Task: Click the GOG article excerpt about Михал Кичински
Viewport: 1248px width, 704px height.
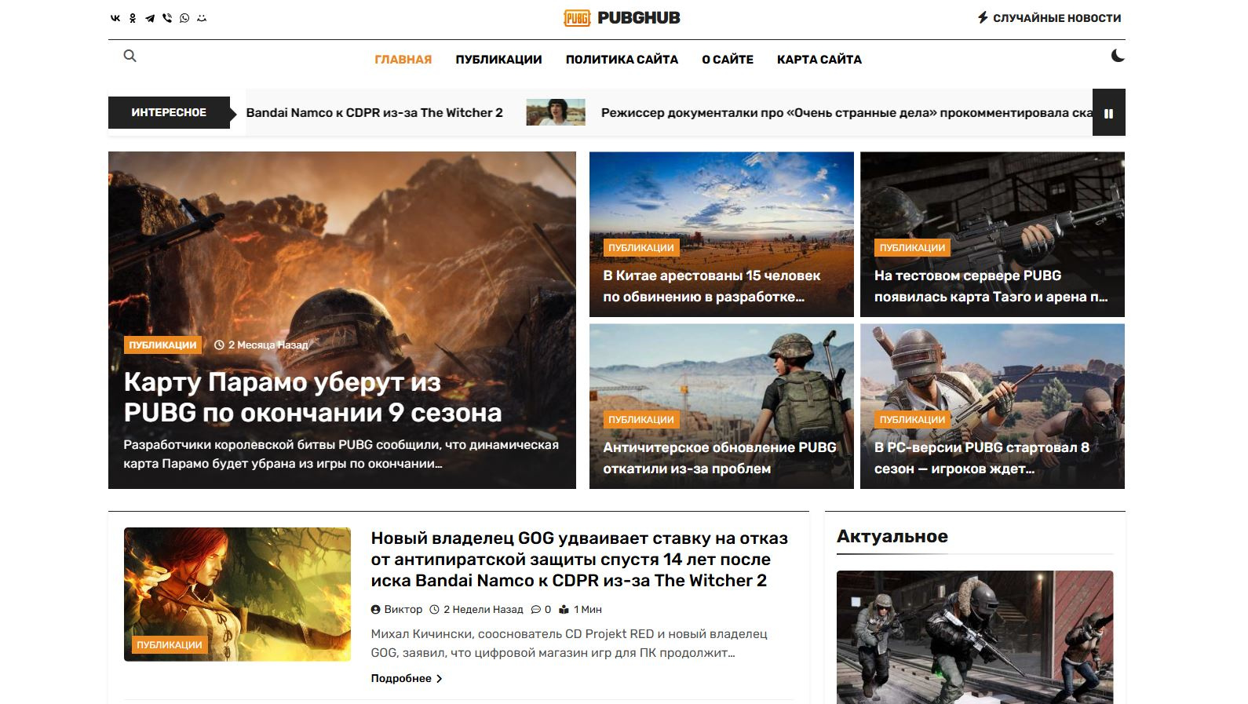Action: click(x=569, y=644)
